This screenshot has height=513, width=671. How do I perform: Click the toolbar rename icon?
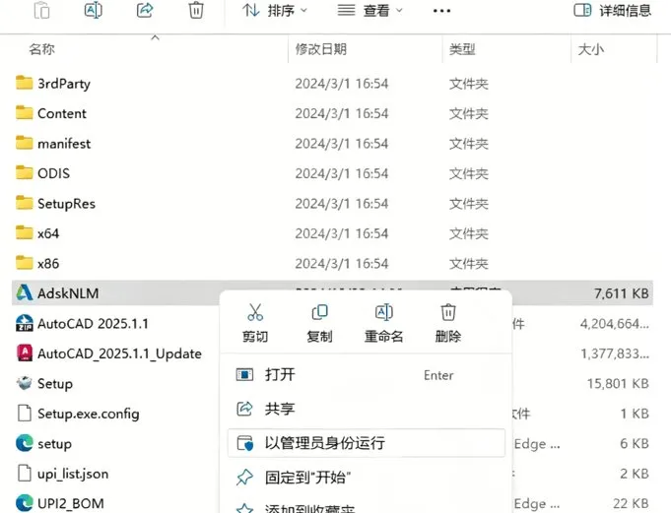click(94, 10)
